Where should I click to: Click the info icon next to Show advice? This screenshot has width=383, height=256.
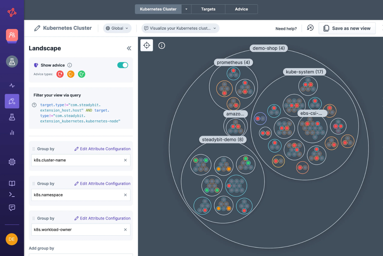click(70, 65)
